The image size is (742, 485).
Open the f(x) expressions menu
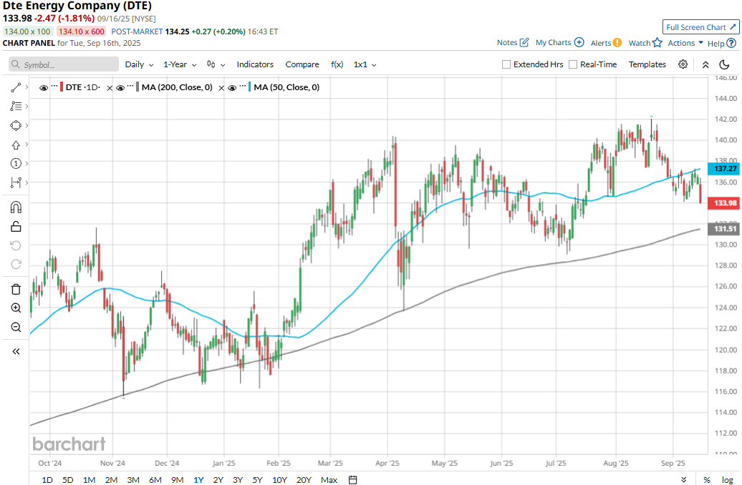click(337, 64)
